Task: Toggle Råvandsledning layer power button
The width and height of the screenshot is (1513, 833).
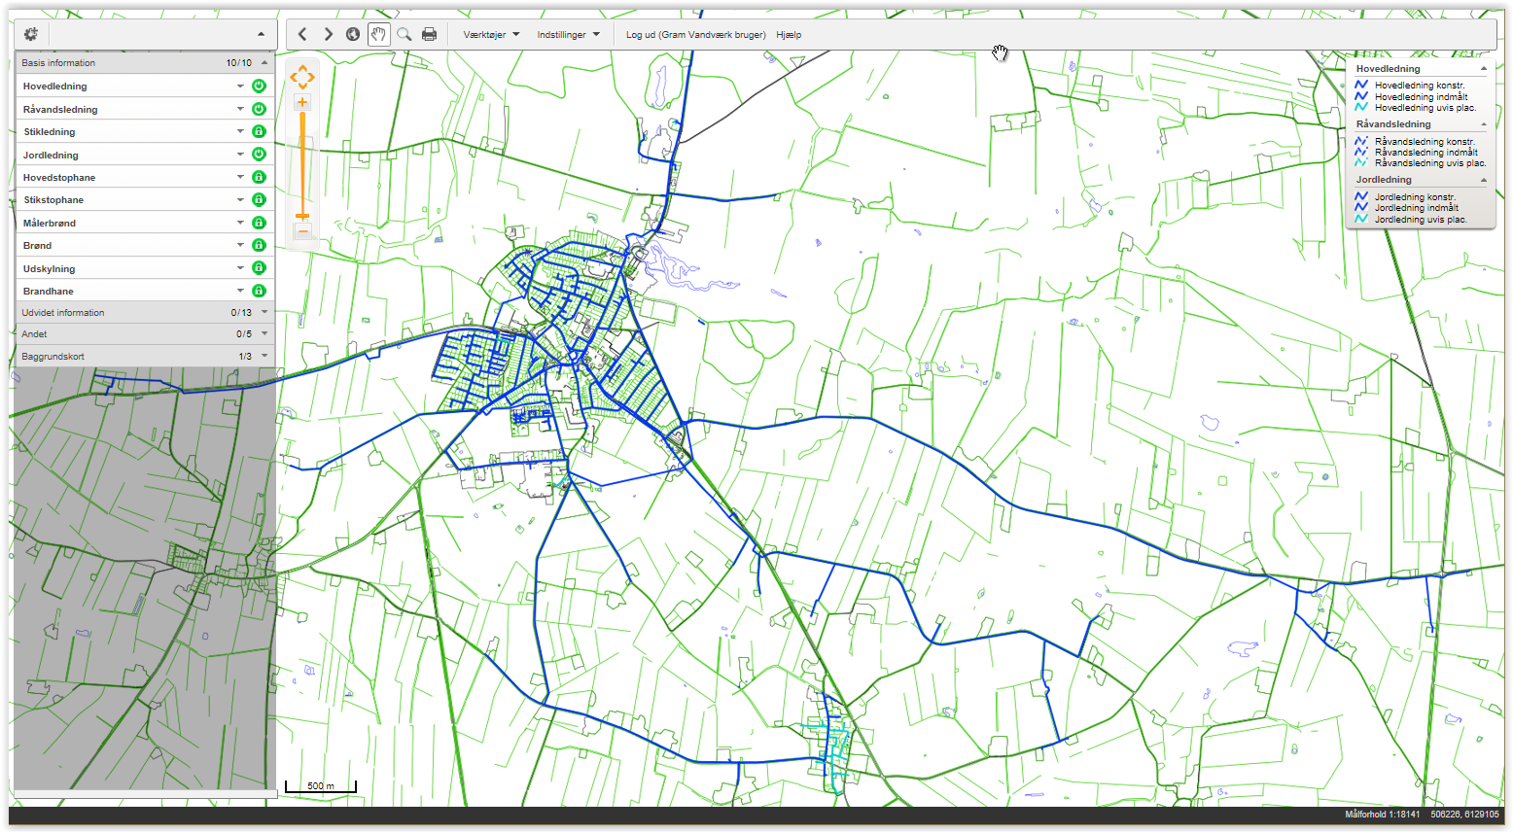Action: [x=259, y=109]
